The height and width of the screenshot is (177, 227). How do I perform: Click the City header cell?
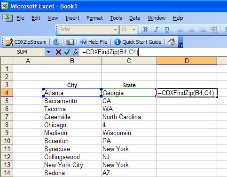tap(72, 85)
